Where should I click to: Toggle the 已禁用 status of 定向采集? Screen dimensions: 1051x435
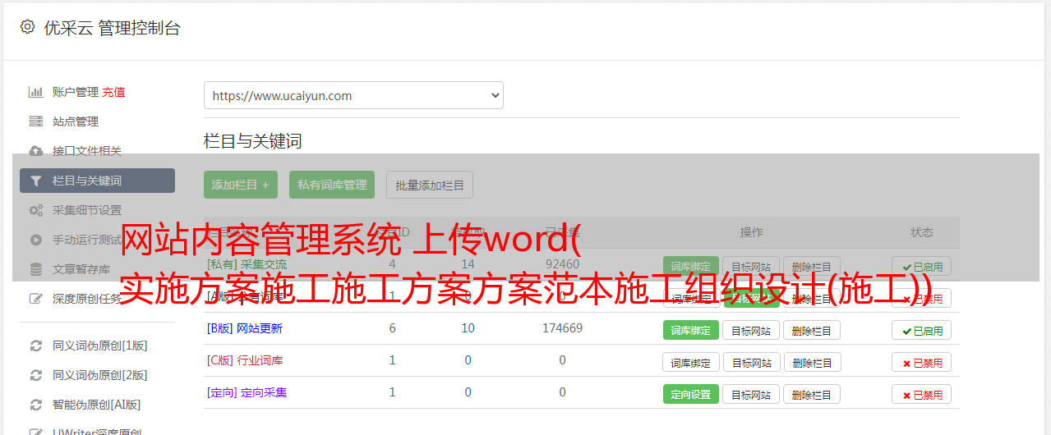pyautogui.click(x=922, y=394)
